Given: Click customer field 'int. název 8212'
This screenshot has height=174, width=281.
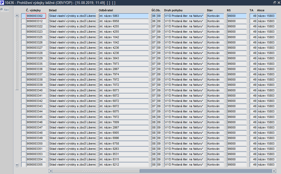Looking at the screenshot, I should 124,165.
